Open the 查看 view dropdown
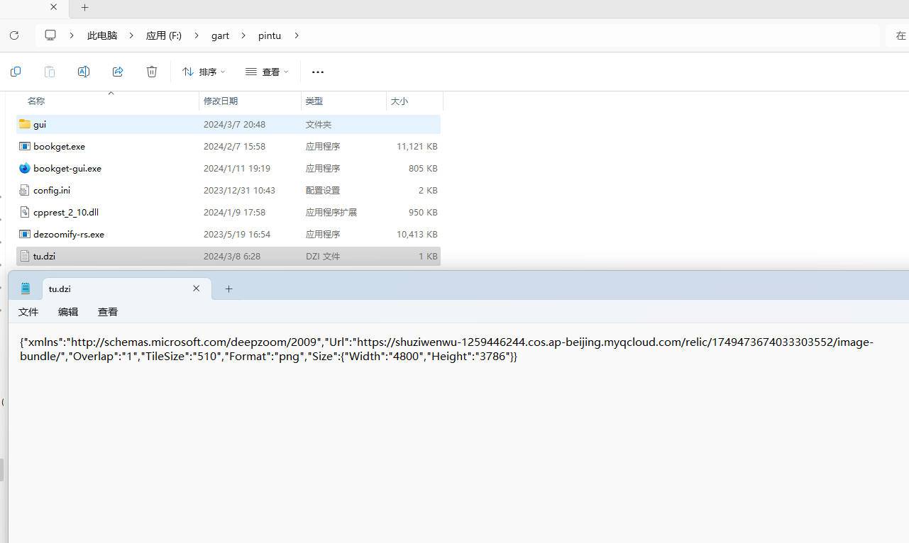The height and width of the screenshot is (543, 909). tap(267, 72)
